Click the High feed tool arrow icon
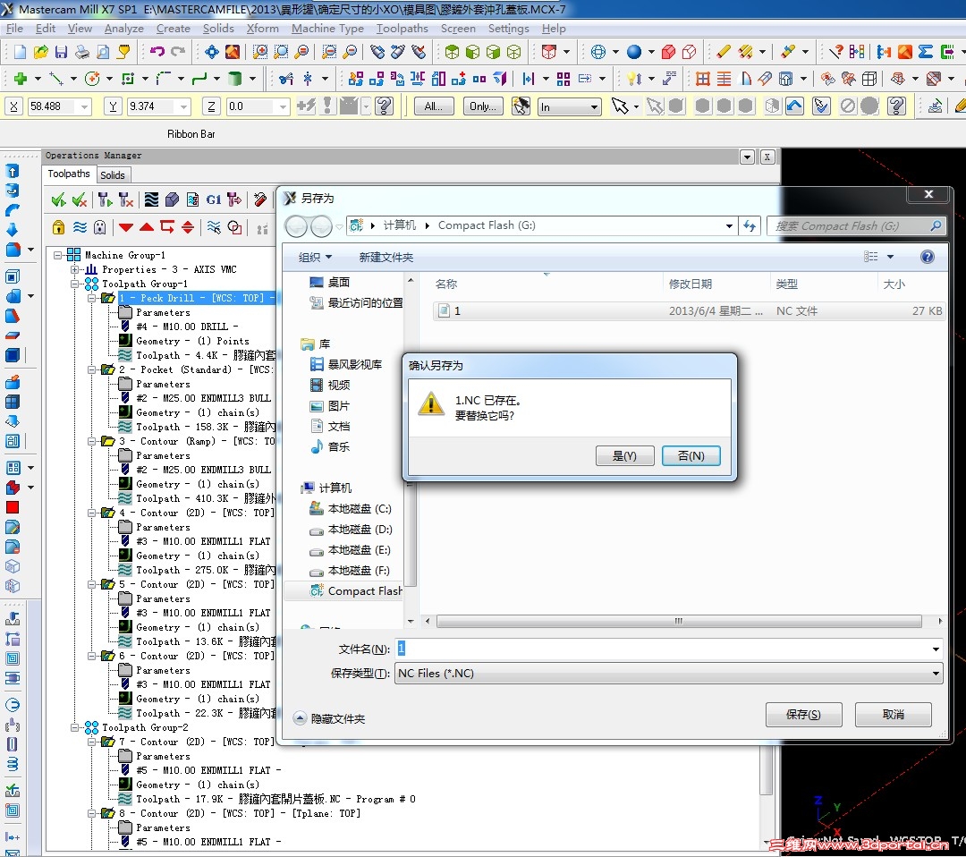The height and width of the screenshot is (857, 966). [234, 199]
